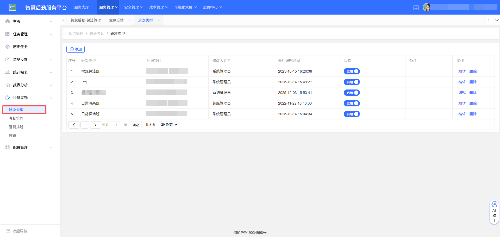Click the next page arrow
Image resolution: width=500 pixels, height=237 pixels.
tap(95, 125)
